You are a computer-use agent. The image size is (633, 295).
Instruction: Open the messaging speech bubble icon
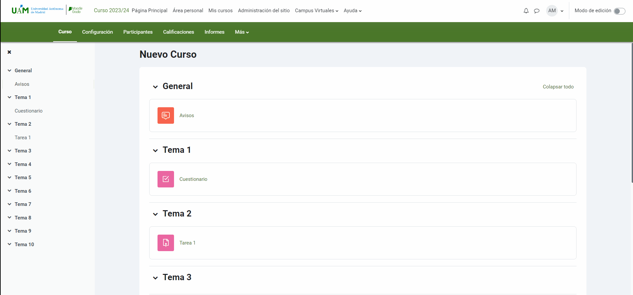coord(537,11)
